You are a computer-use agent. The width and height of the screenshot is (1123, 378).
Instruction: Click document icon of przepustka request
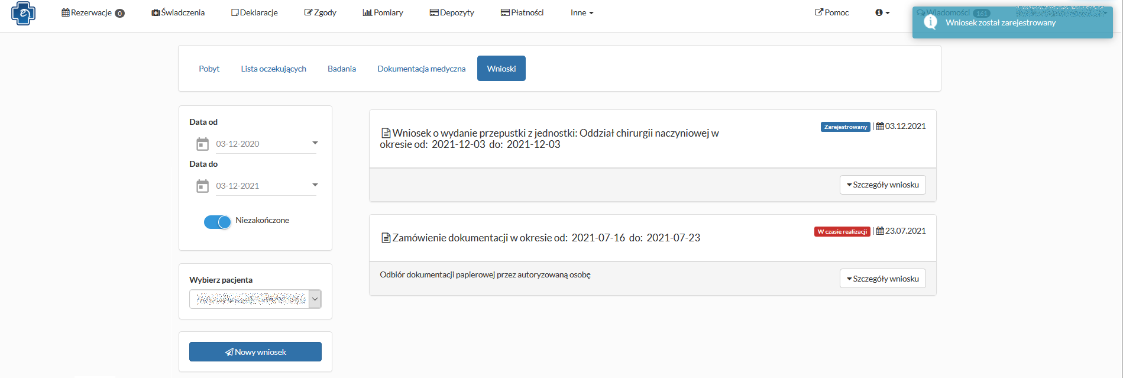386,133
